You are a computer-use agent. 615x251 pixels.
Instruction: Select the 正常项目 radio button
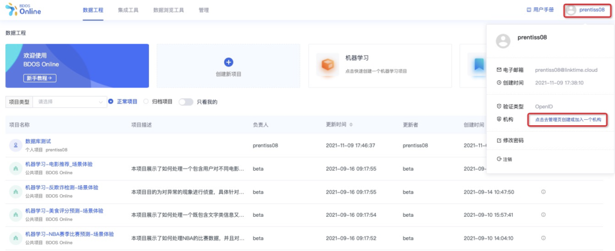111,102
